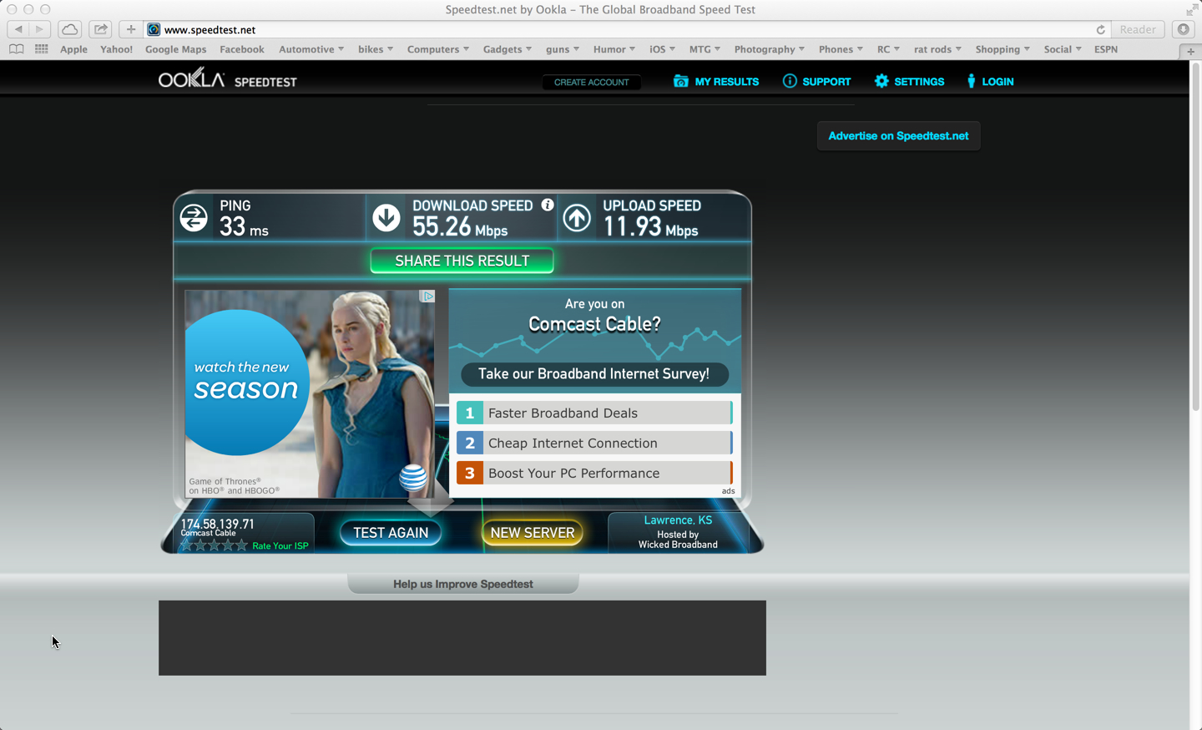Click the download arrow icon
Viewport: 1202px width, 730px height.
pos(386,218)
